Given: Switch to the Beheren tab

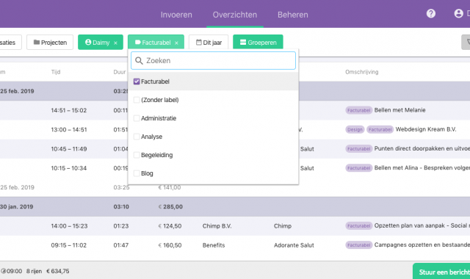Looking at the screenshot, I should pyautogui.click(x=292, y=15).
